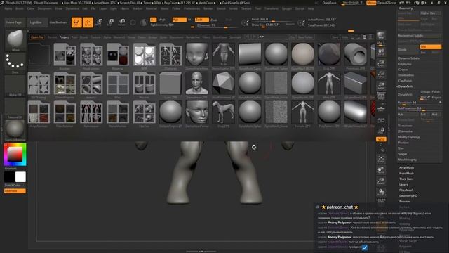Screen dimensions: 449x253
Task: Click the ArrayMesh subpalette
Action: click(x=407, y=167)
